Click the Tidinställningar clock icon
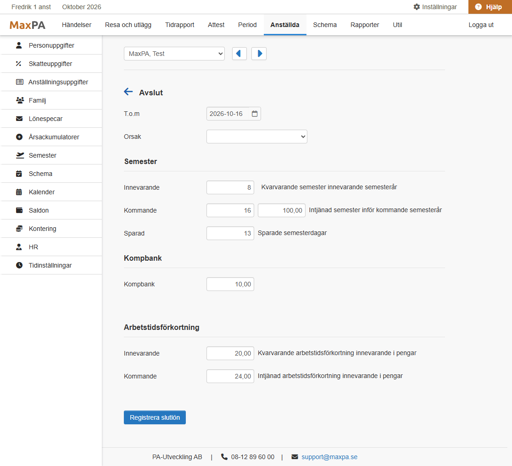Screen dimensions: 512x466 tap(19, 265)
